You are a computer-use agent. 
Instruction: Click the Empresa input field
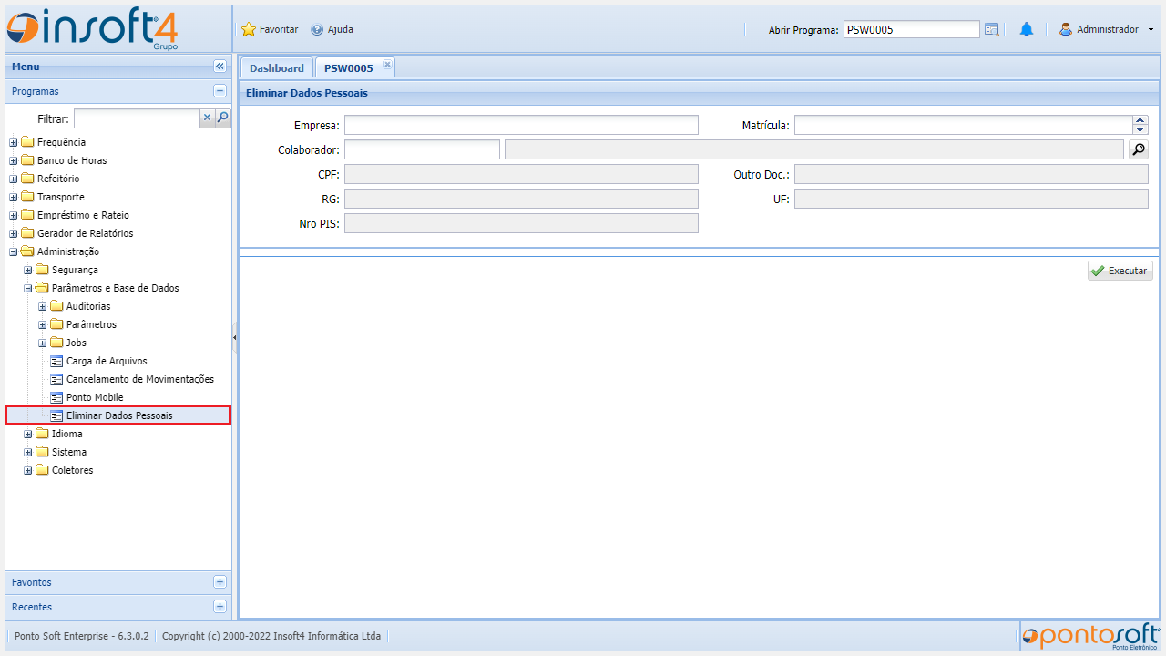click(520, 125)
